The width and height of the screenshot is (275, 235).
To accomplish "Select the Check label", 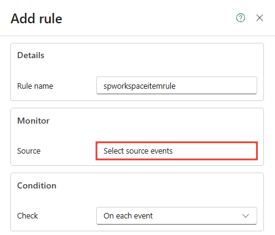I will click(28, 216).
